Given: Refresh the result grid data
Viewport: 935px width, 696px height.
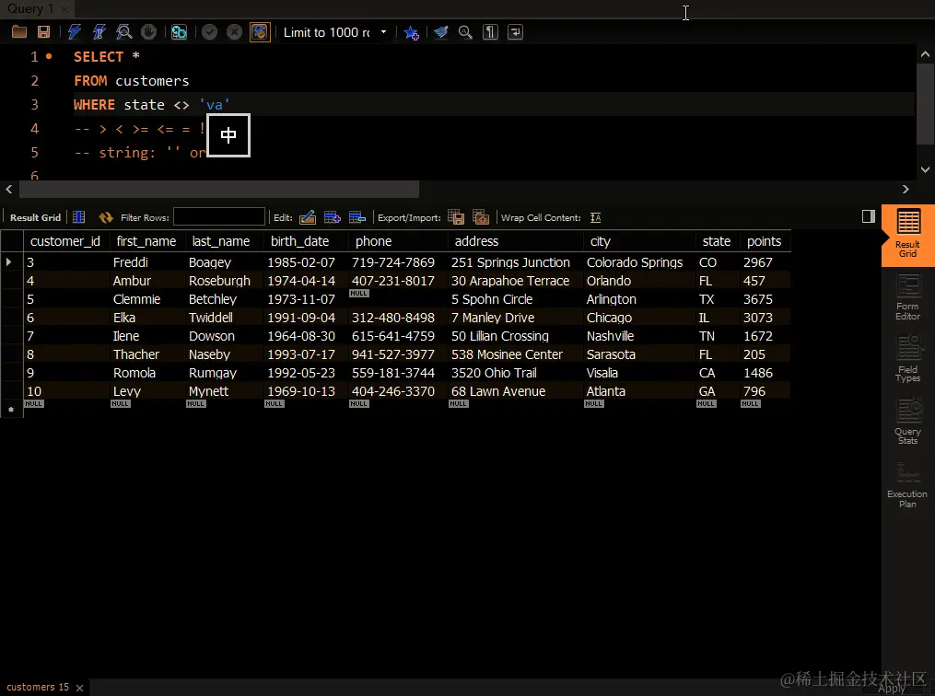Looking at the screenshot, I should [x=106, y=217].
